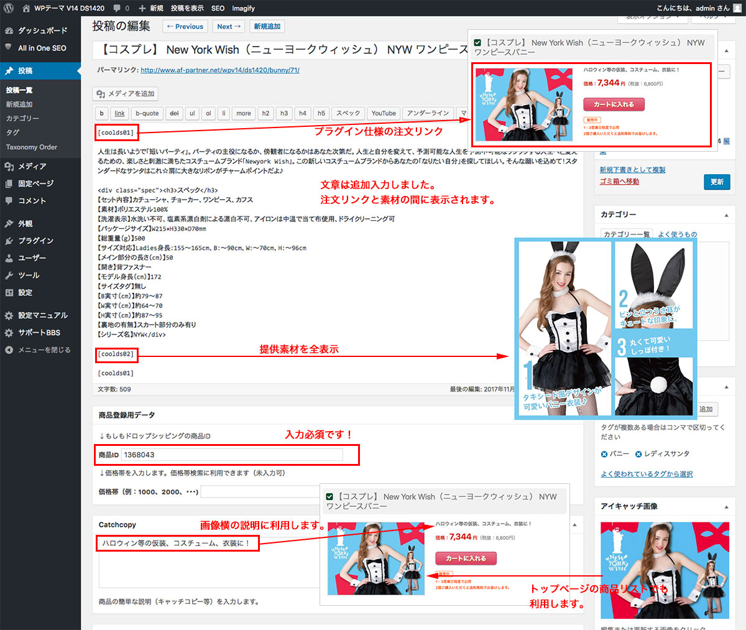Image resolution: width=746 pixels, height=630 pixels.
Task: Click the スペック editor button
Action: tap(348, 113)
